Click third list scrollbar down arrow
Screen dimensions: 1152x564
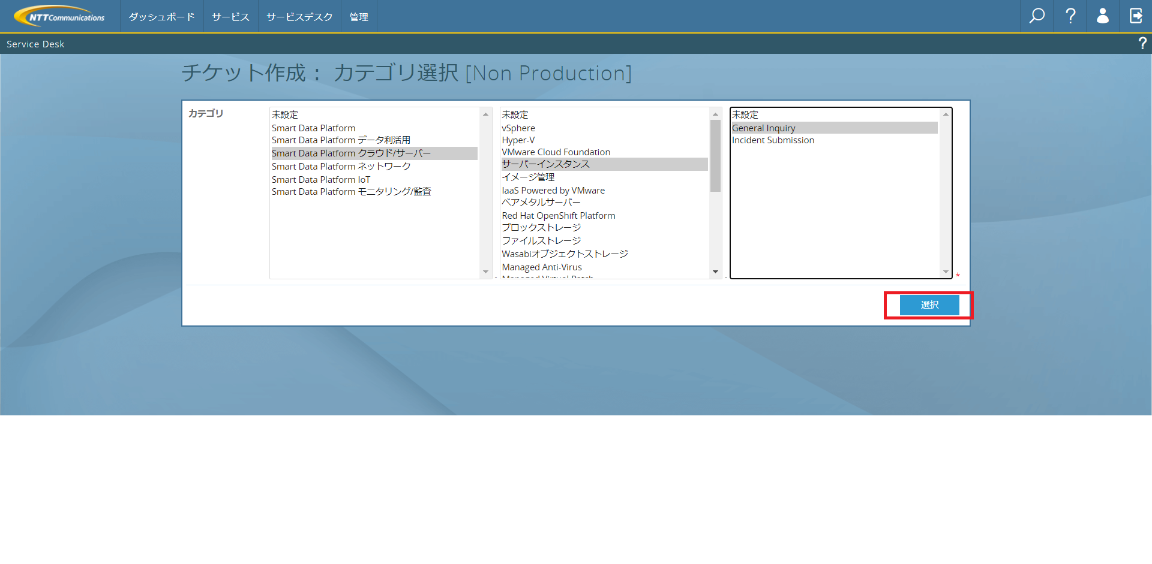(946, 272)
